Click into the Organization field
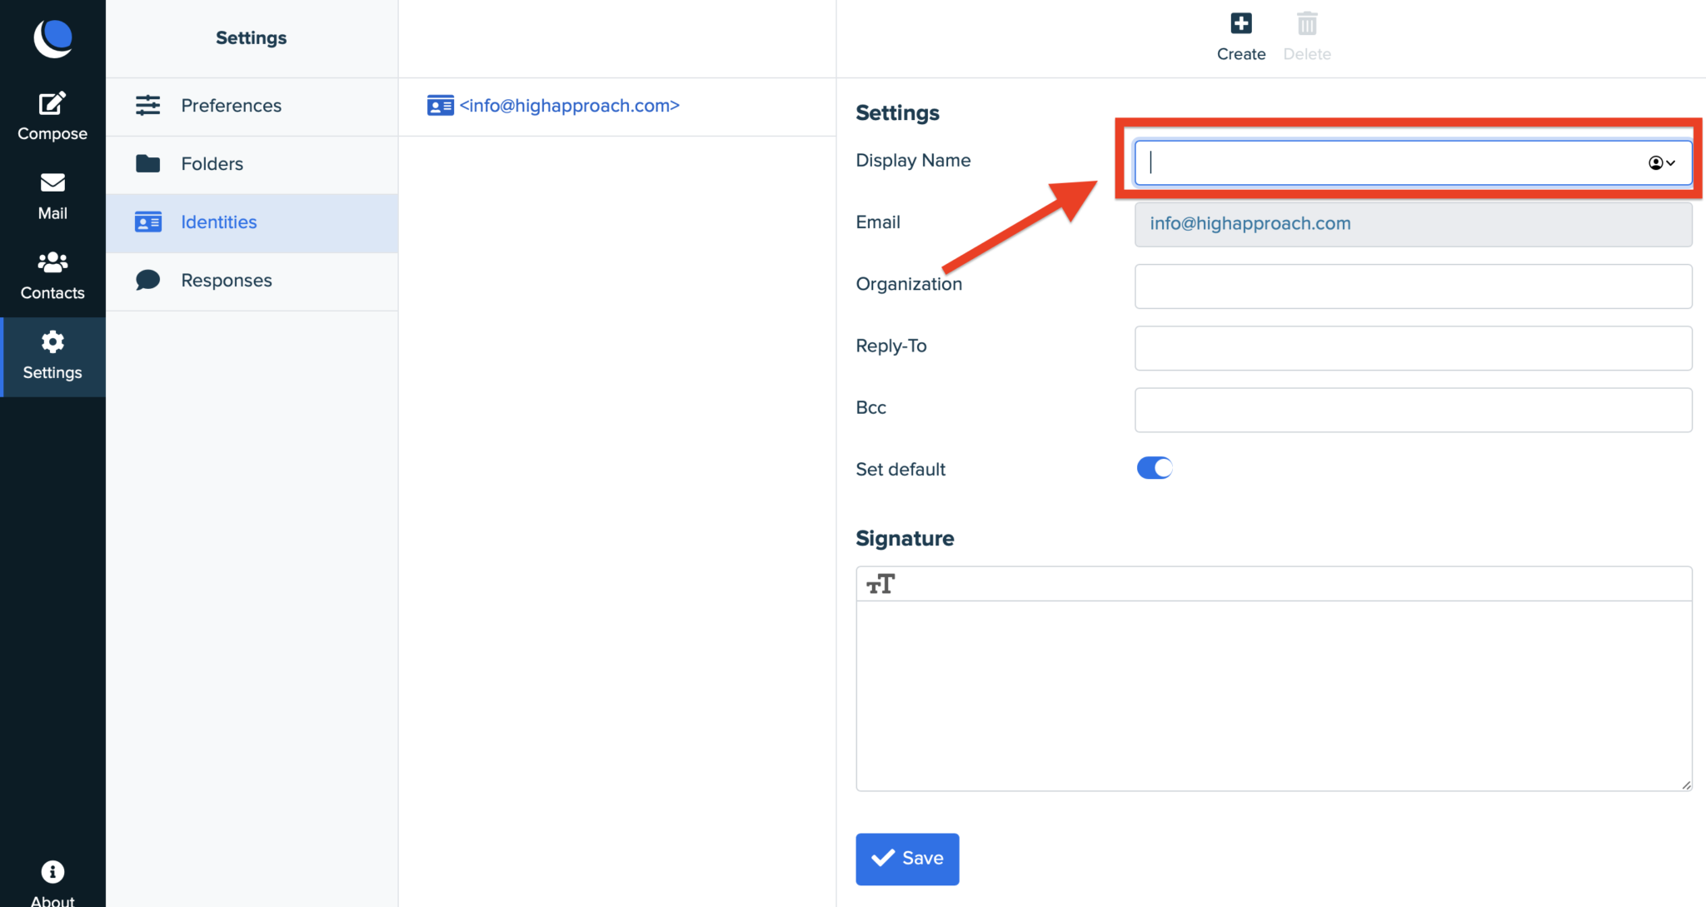The height and width of the screenshot is (907, 1706). pos(1413,286)
